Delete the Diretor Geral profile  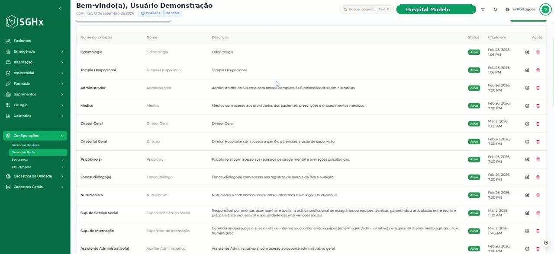(538, 124)
